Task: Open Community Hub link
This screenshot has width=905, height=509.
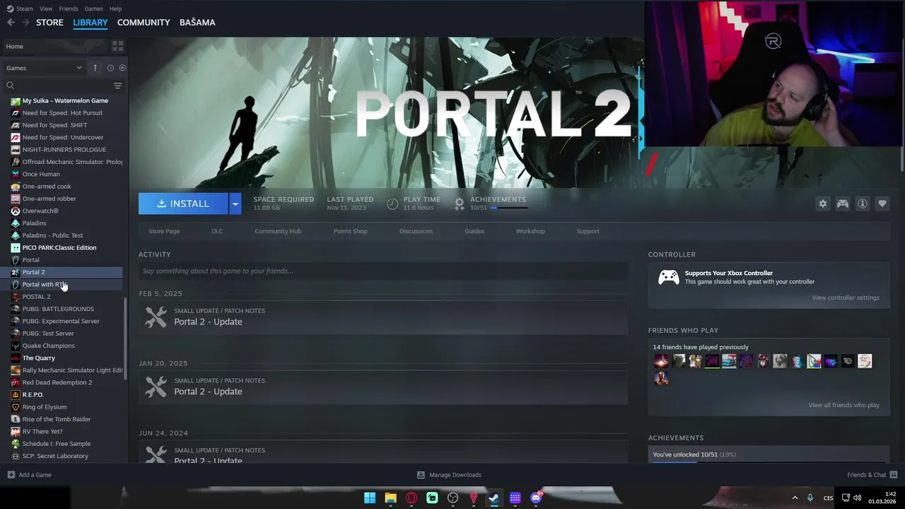Action: tap(278, 231)
